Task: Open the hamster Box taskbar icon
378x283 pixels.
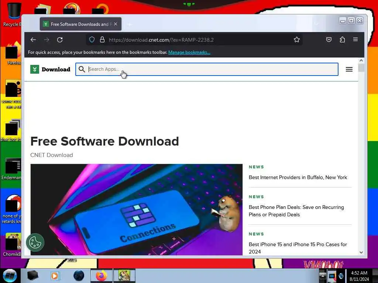Action: click(124, 276)
